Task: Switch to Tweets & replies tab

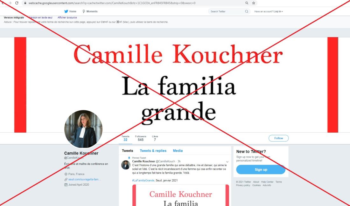Action: coord(153,151)
